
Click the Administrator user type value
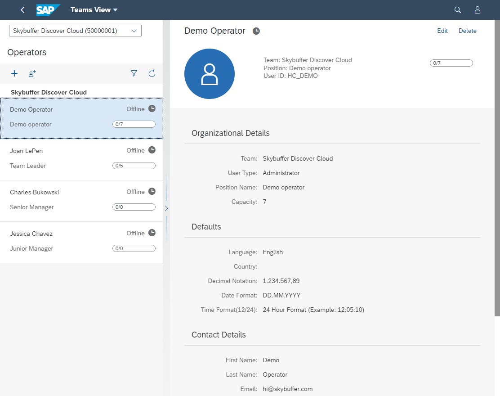(x=281, y=173)
